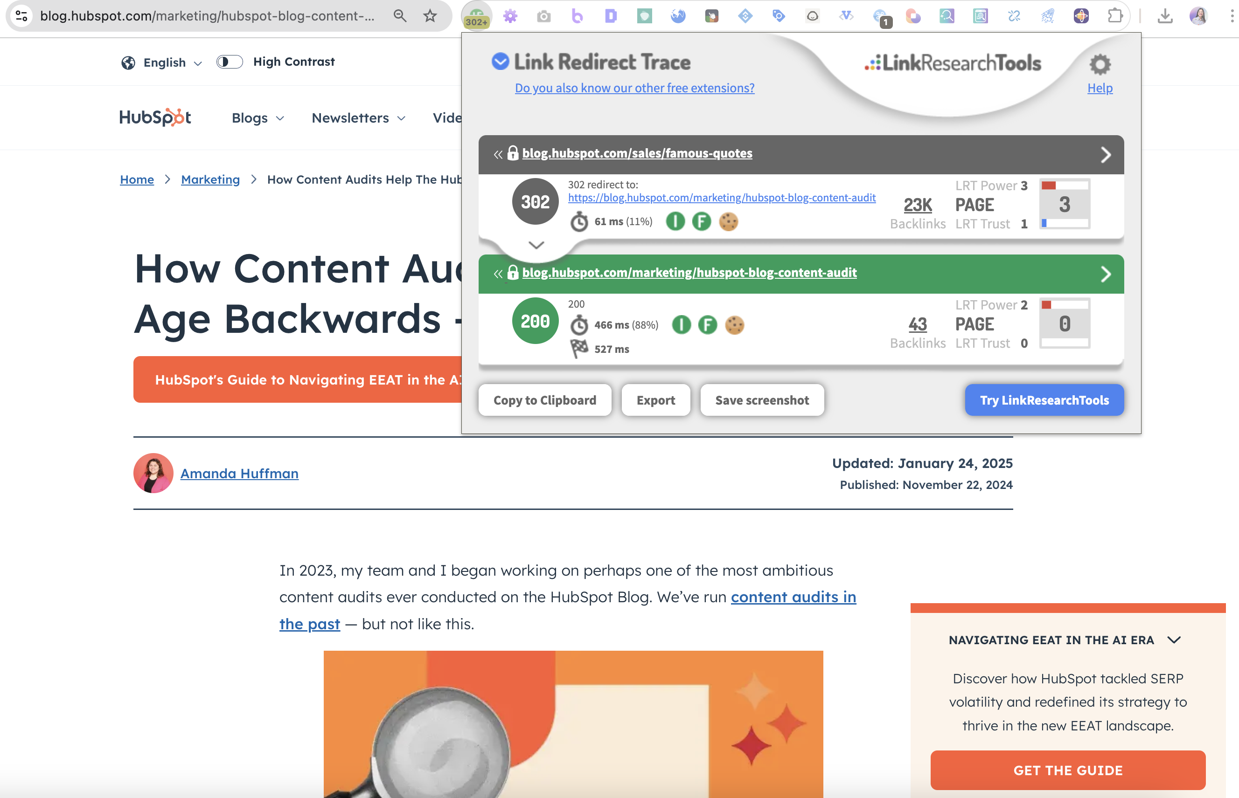Click the blue globe extension icon
Screen dimensions: 1239x798
(678, 16)
